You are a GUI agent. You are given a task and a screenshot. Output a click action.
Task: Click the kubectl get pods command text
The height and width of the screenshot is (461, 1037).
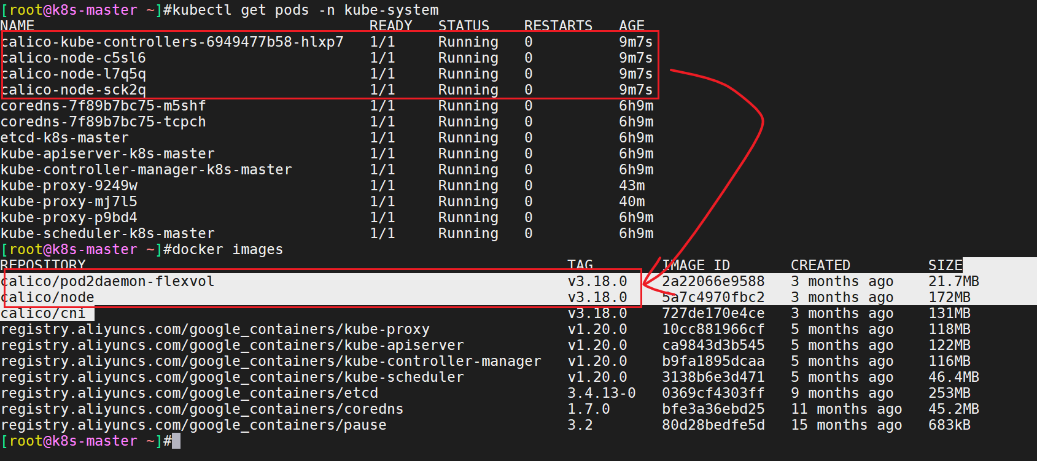pyautogui.click(x=306, y=10)
